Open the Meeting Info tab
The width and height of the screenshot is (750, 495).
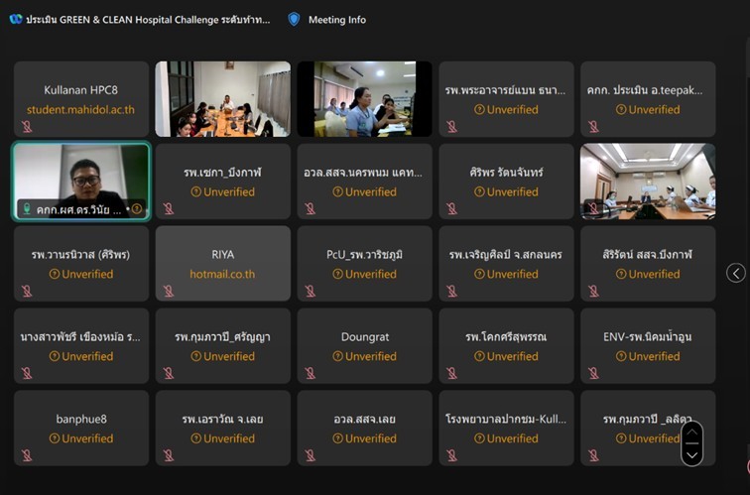click(x=336, y=20)
